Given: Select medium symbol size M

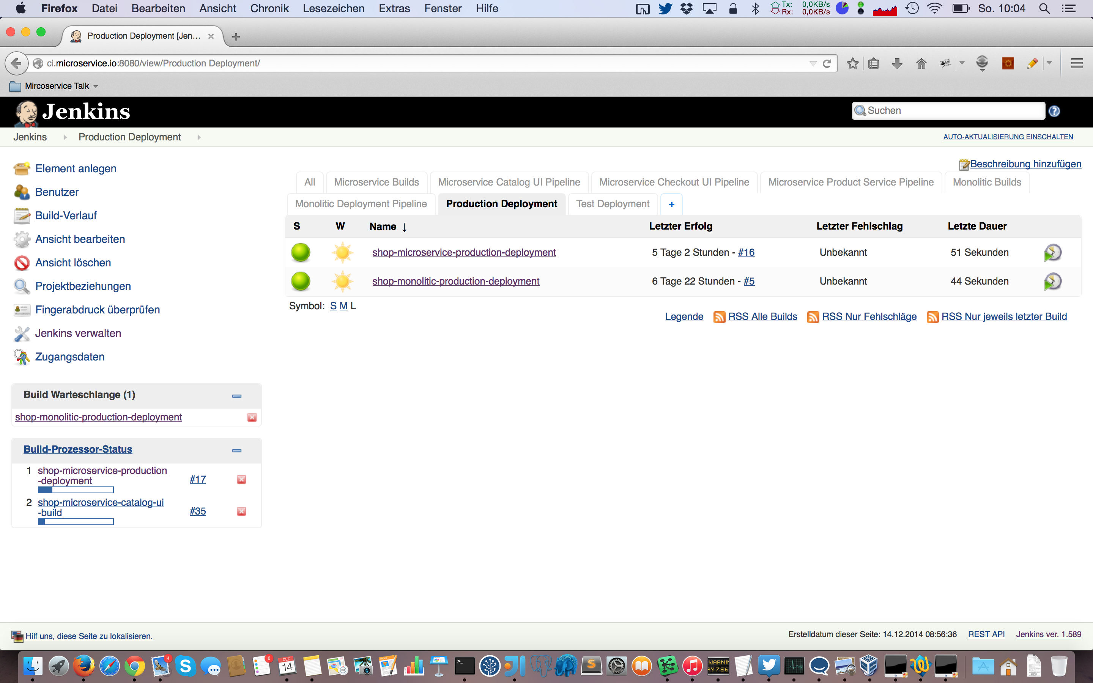Looking at the screenshot, I should (x=343, y=306).
